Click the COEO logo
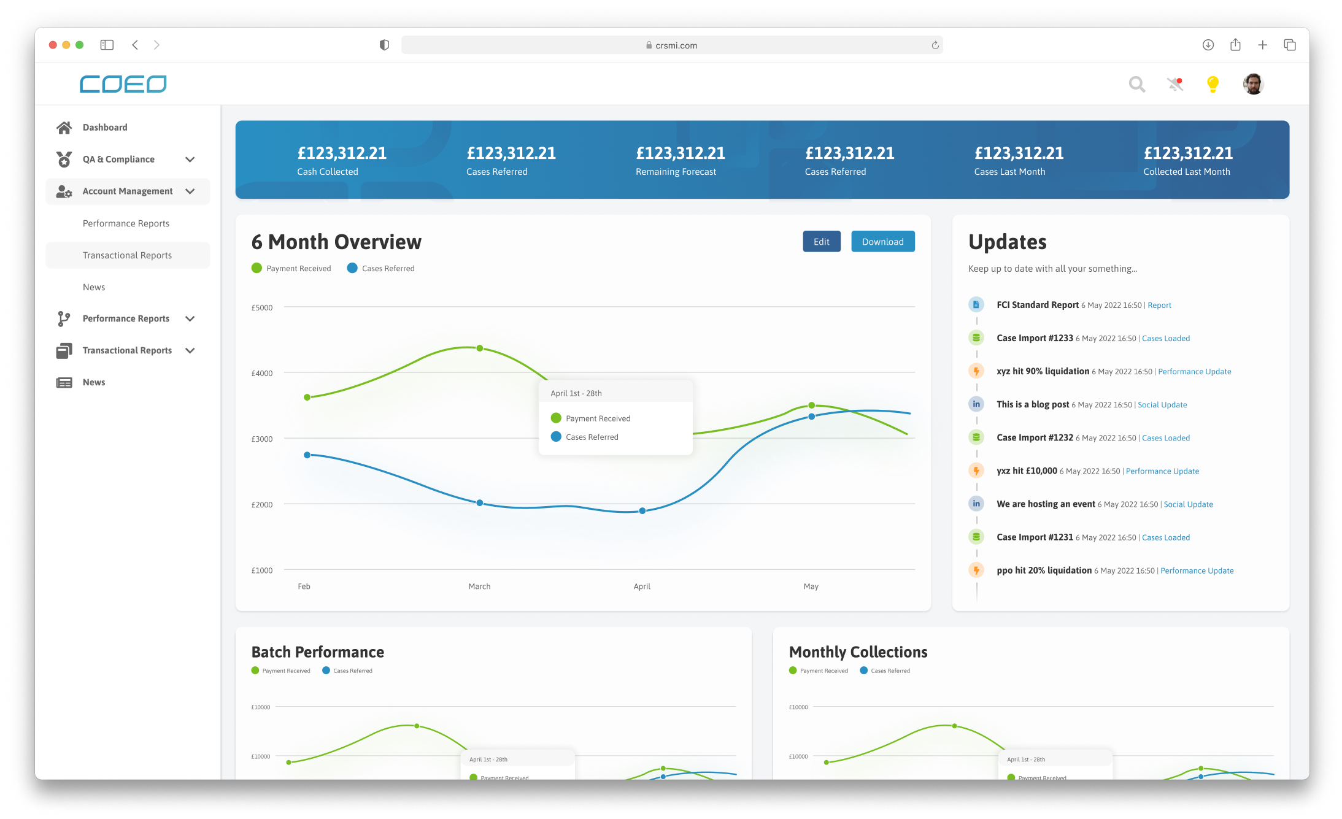This screenshot has width=1342, height=819. coord(123,84)
